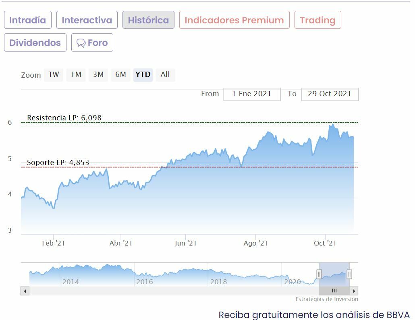Click the navigator scrollbar right arrow
The width and height of the screenshot is (415, 320).
pos(354,291)
